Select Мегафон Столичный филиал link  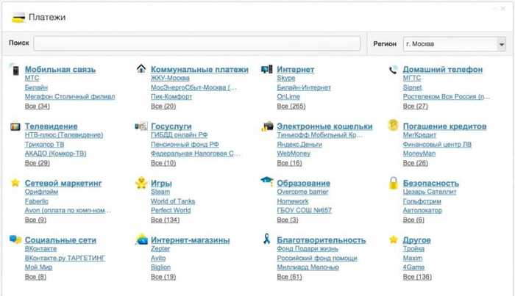point(70,97)
